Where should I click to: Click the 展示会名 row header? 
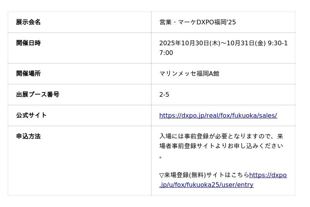28,22
